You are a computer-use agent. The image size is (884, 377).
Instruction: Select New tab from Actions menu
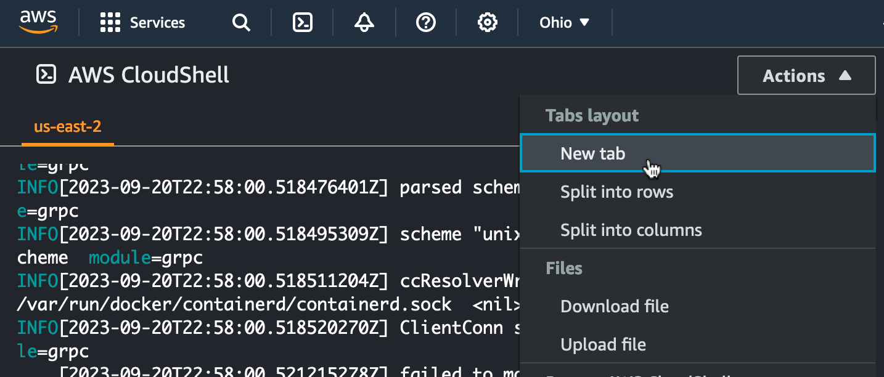click(592, 153)
